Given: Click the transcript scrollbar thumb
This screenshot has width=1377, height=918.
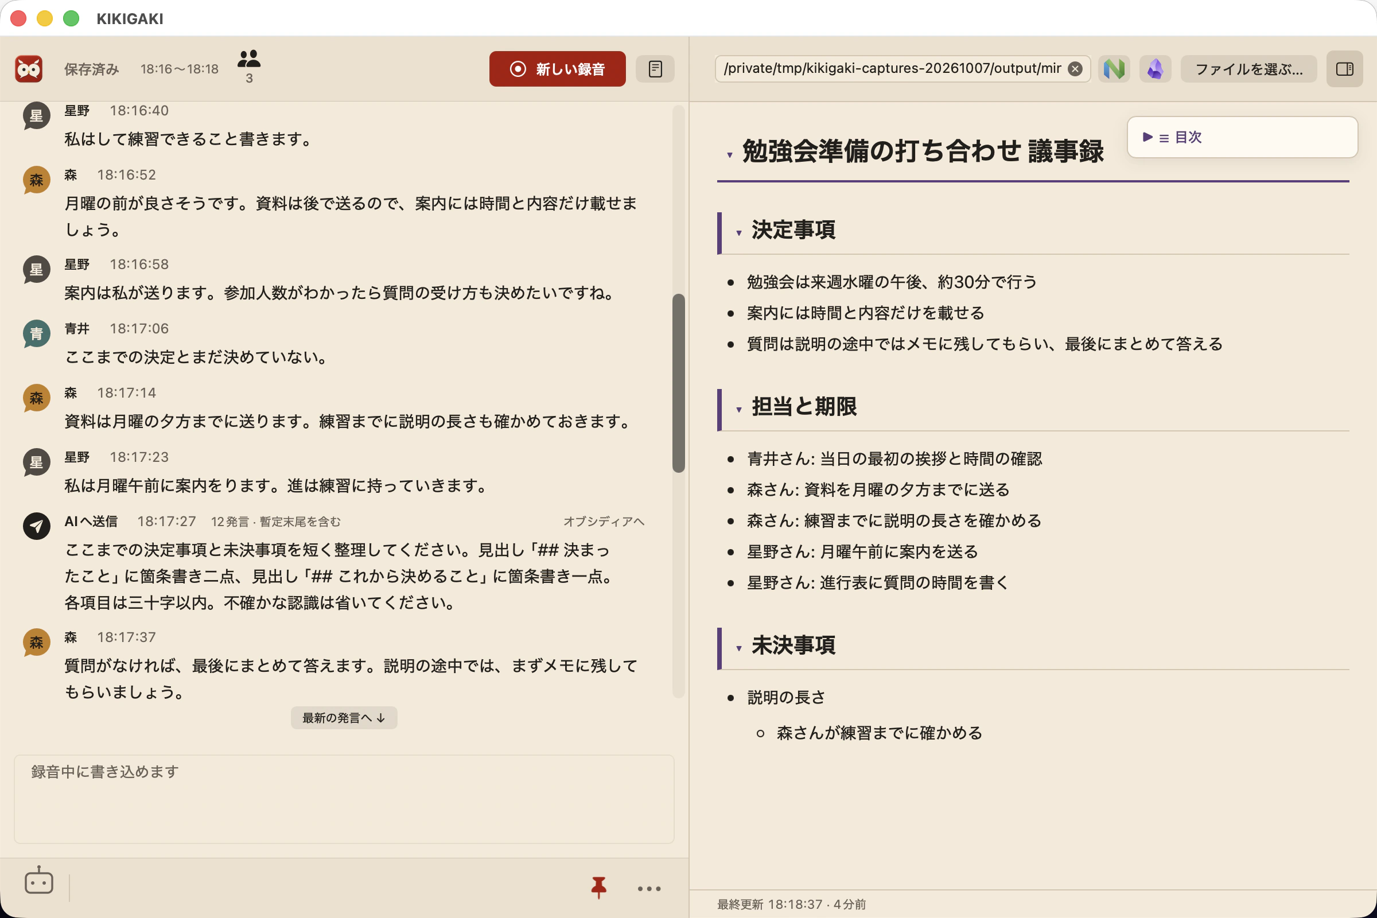Looking at the screenshot, I should coord(678,383).
